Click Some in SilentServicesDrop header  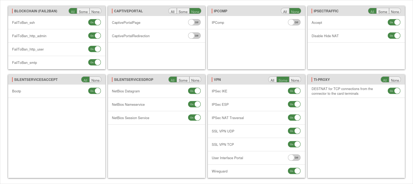tap(183, 80)
